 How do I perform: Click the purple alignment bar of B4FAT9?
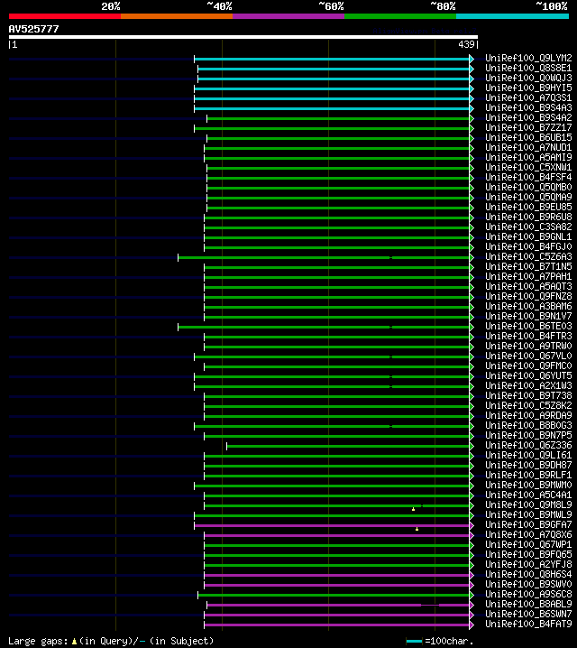pyautogui.click(x=337, y=625)
